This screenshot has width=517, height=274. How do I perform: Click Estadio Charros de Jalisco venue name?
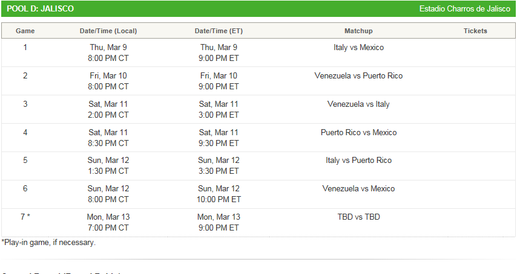(x=465, y=9)
